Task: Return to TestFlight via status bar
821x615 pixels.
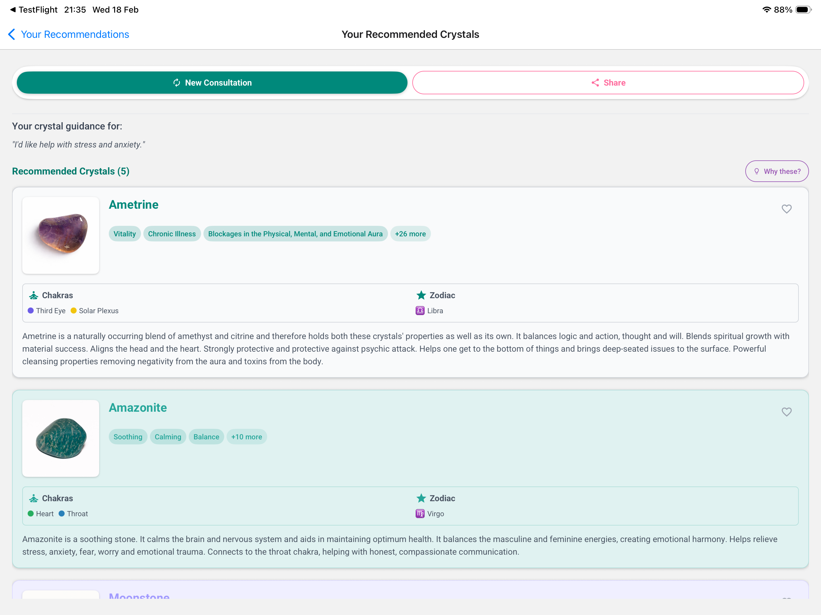Action: pyautogui.click(x=34, y=10)
